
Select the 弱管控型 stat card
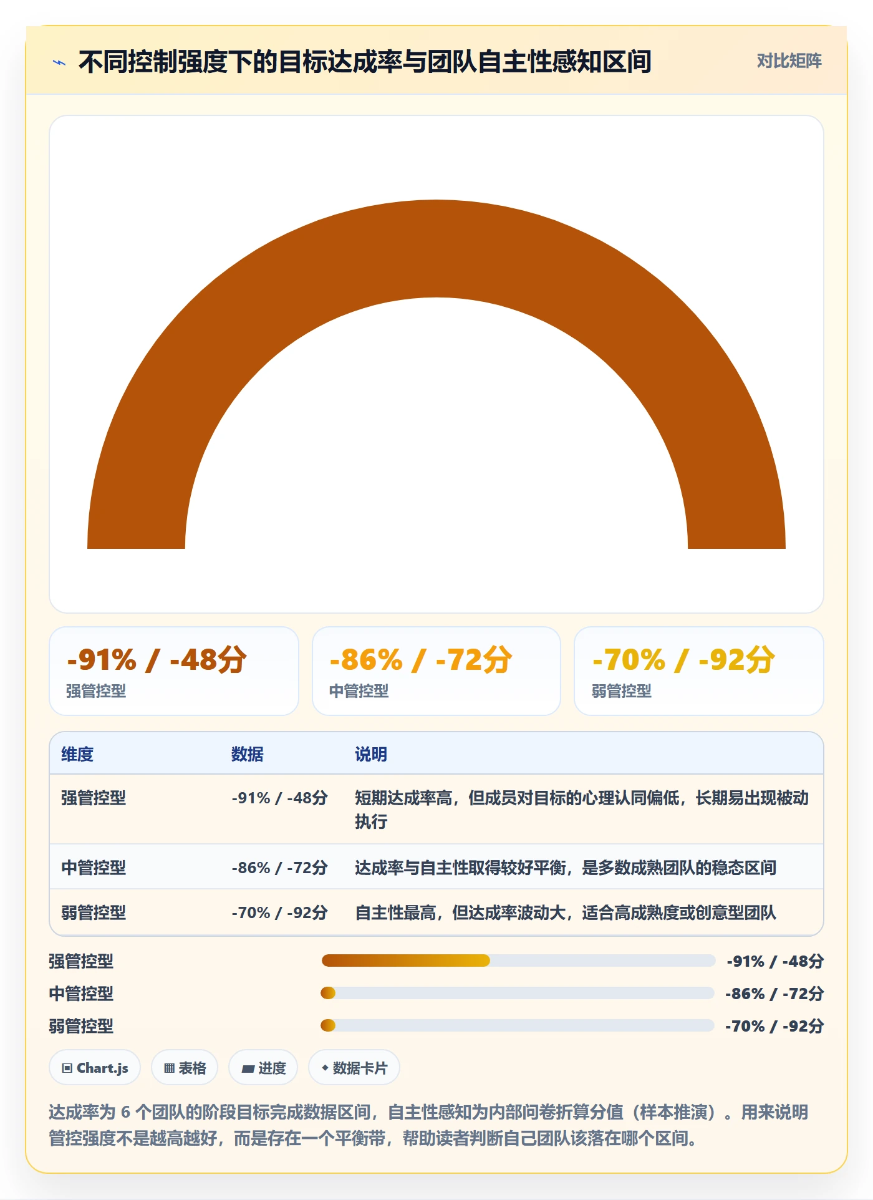click(x=699, y=671)
